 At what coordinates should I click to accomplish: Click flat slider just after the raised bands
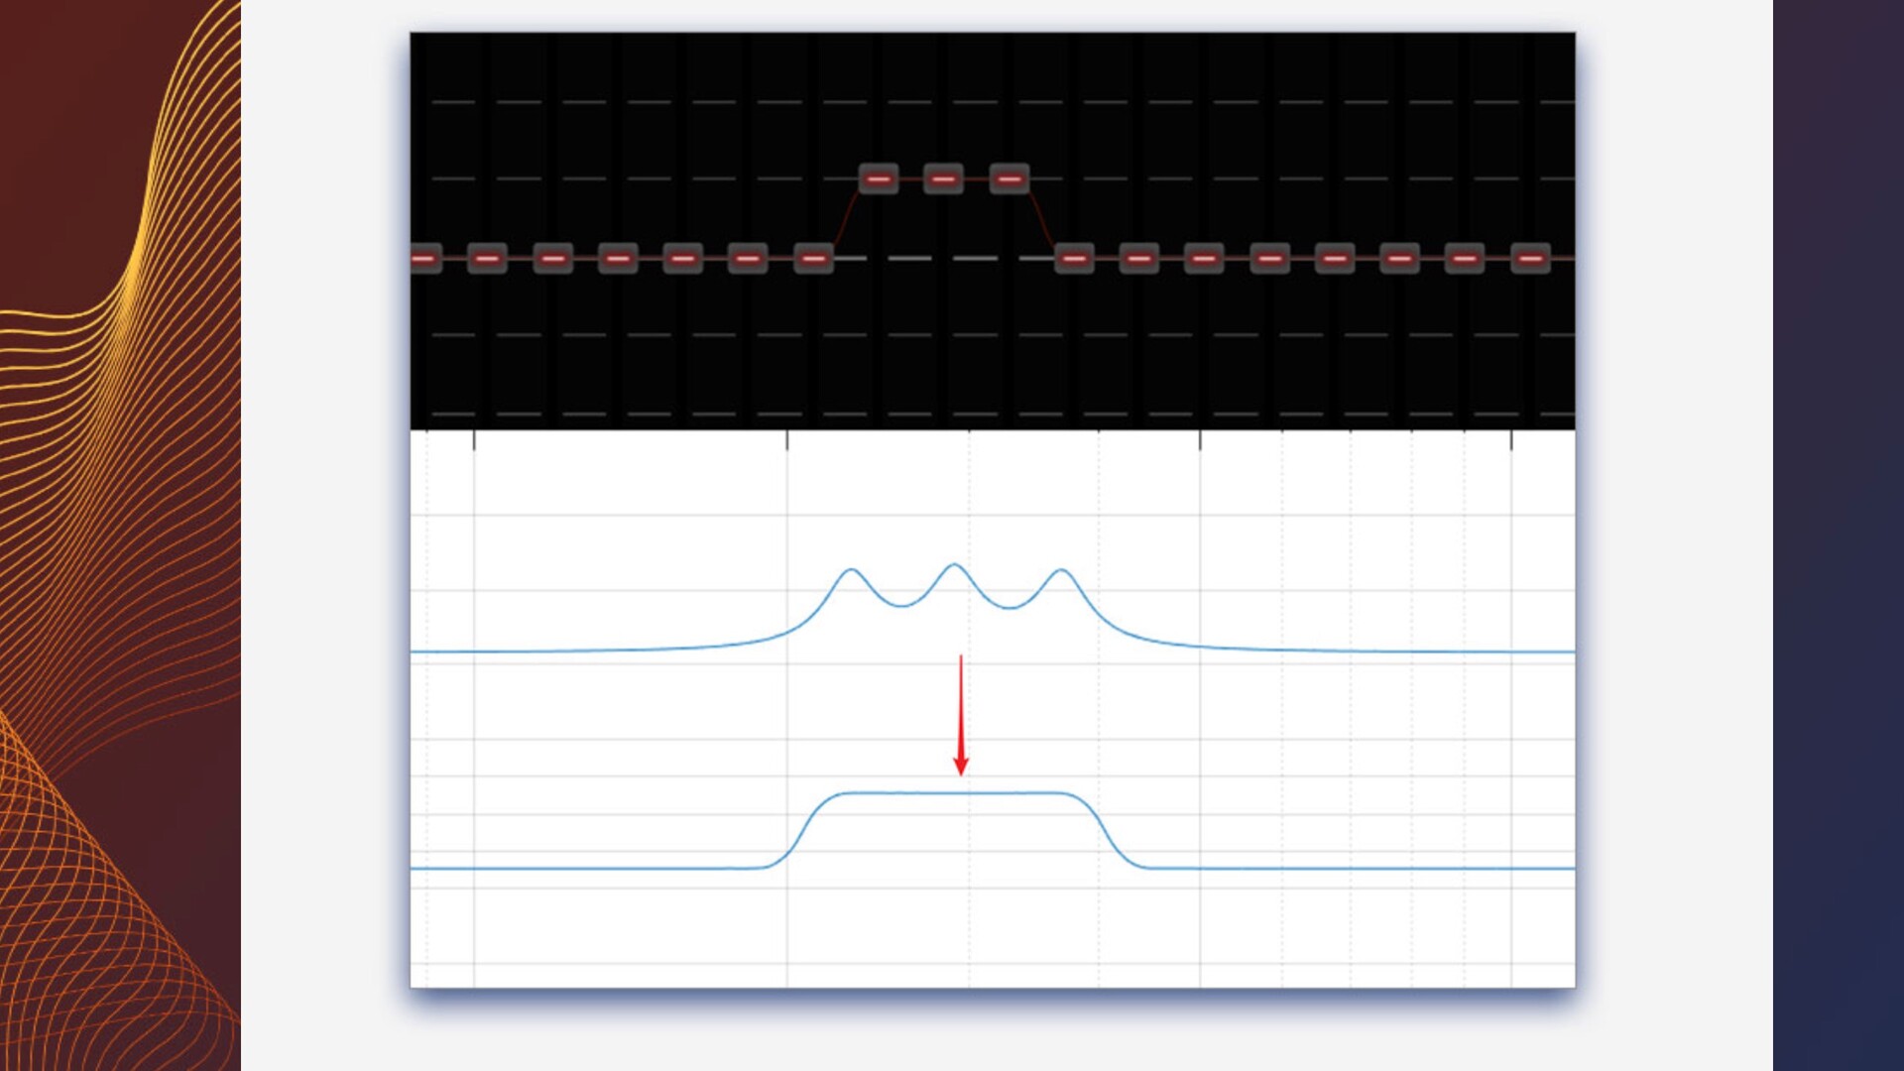point(1074,259)
